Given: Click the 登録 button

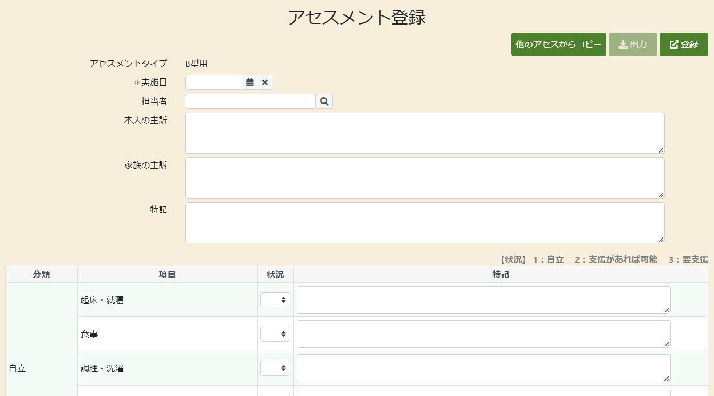Looking at the screenshot, I should [x=684, y=44].
